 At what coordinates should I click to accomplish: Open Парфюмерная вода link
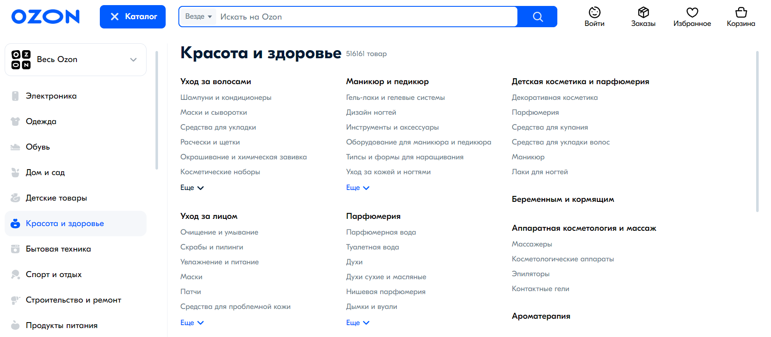tap(381, 232)
